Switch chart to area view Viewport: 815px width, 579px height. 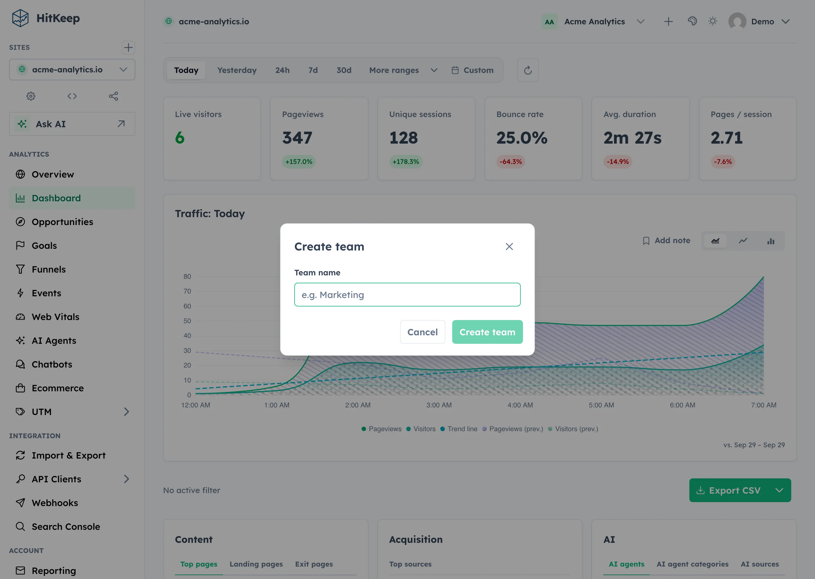(x=715, y=241)
